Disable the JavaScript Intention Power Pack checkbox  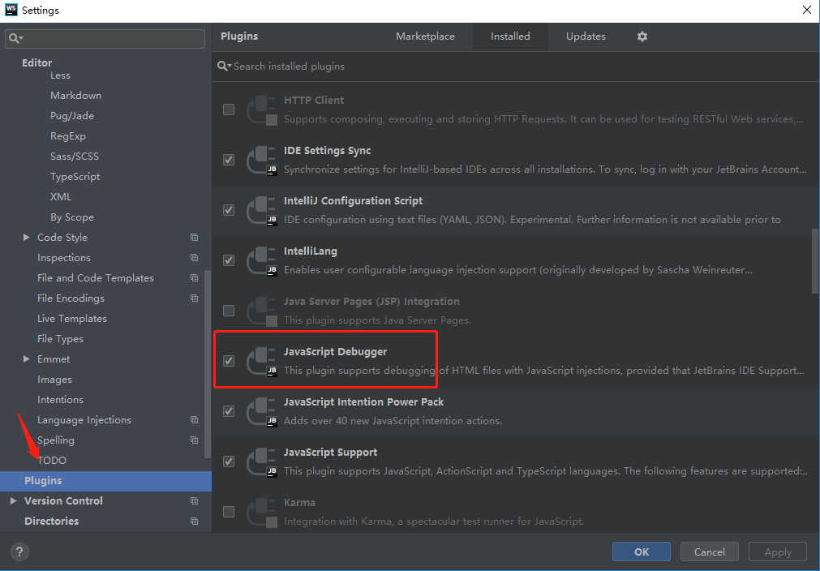pyautogui.click(x=229, y=411)
